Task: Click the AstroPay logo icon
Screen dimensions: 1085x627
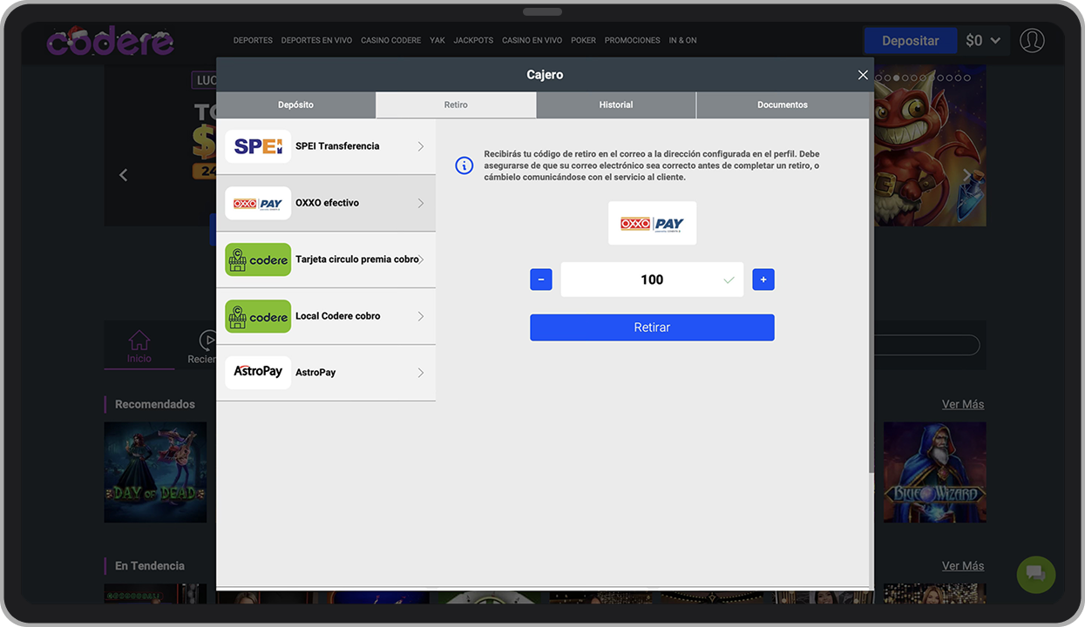Action: (x=258, y=372)
